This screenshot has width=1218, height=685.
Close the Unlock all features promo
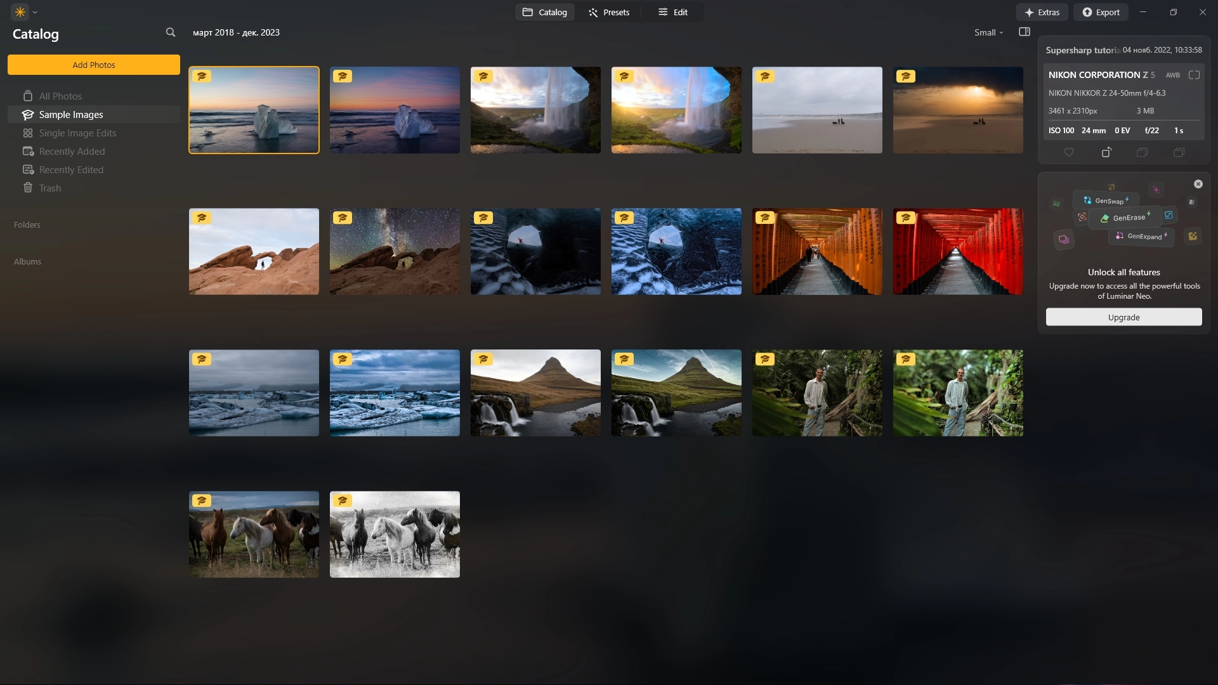coord(1198,184)
